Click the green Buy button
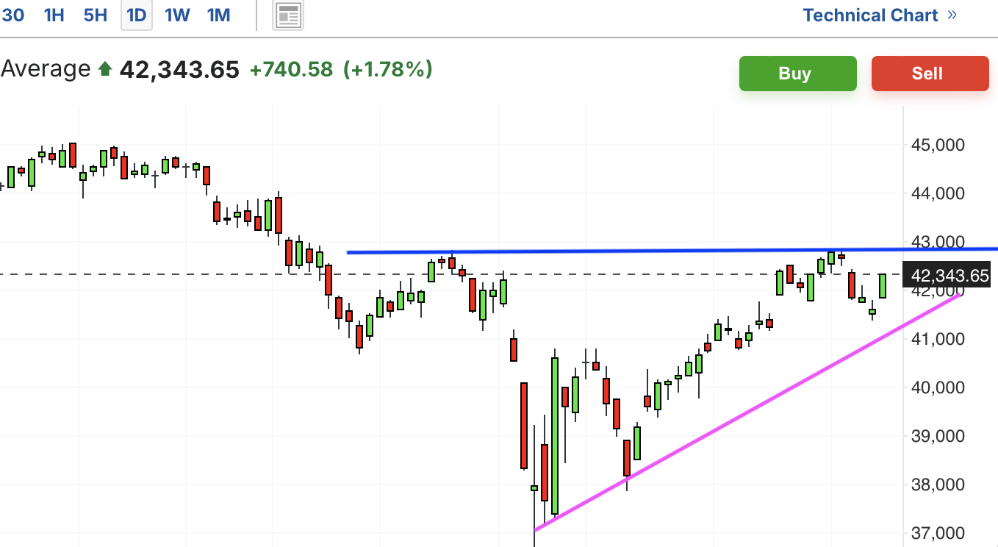 [798, 74]
